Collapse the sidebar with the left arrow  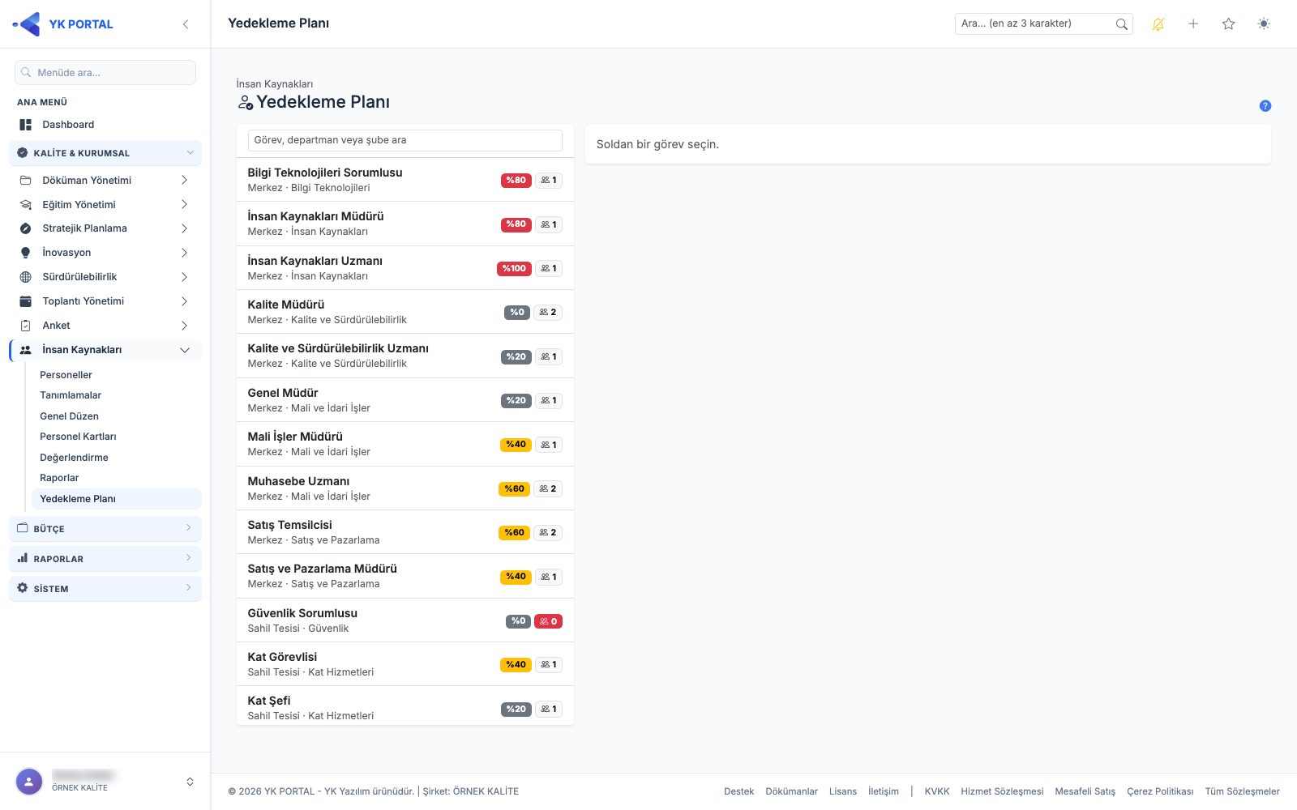186,24
